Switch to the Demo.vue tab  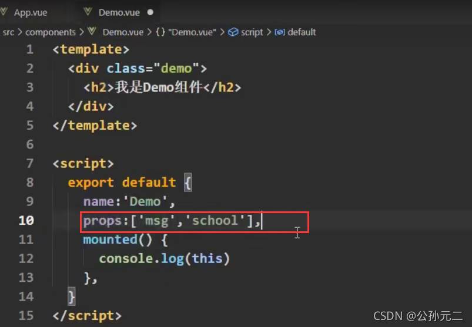click(119, 12)
